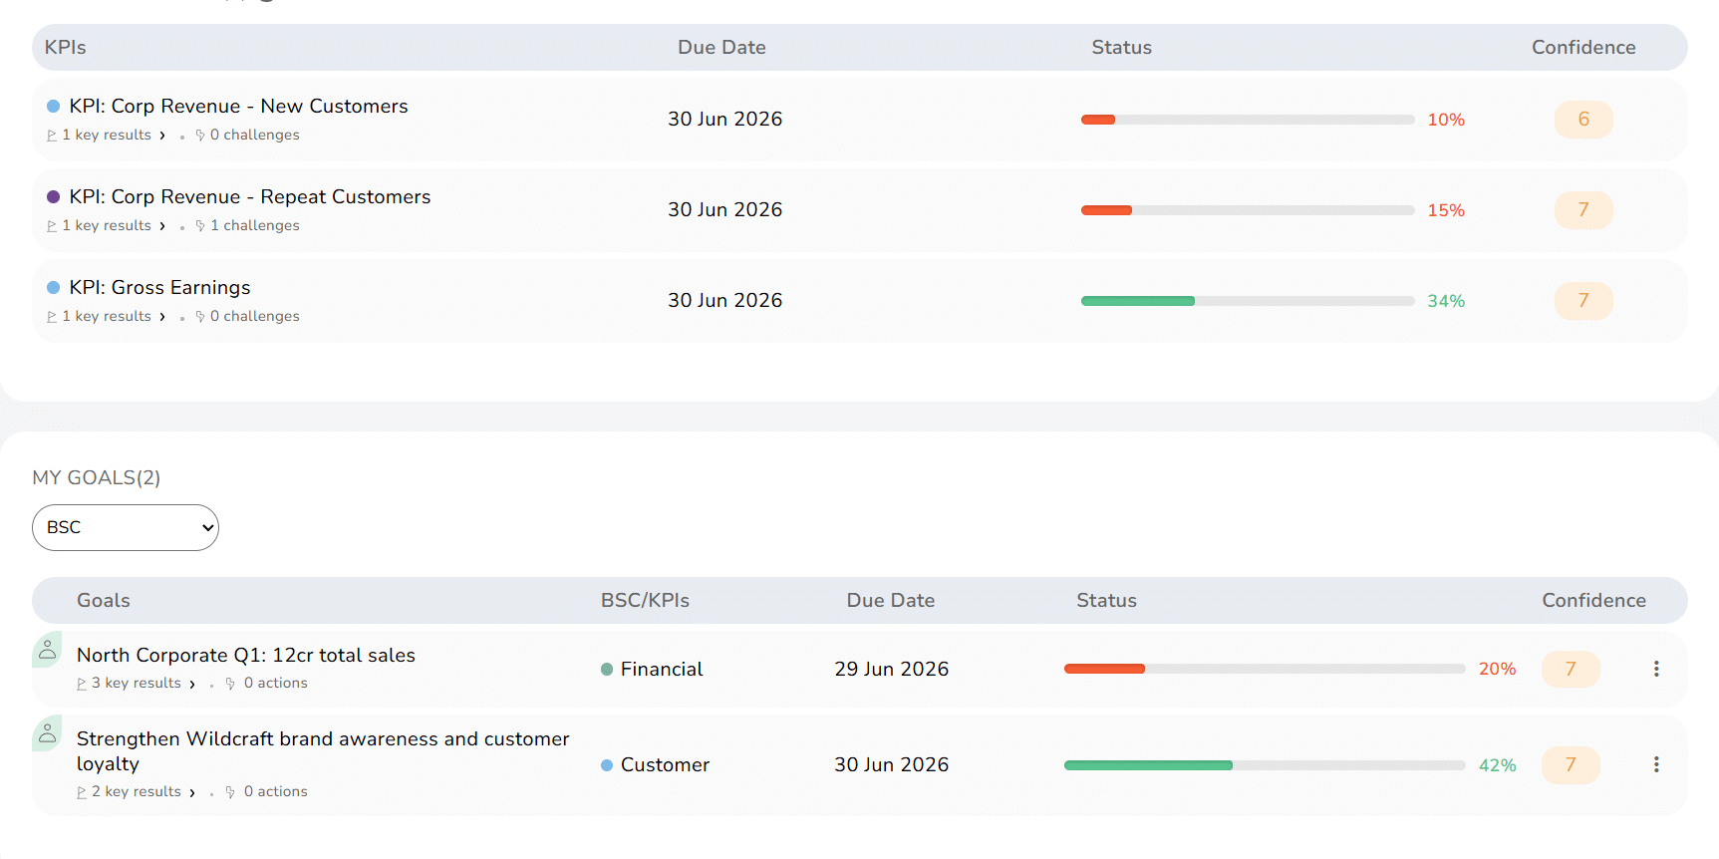1719x859 pixels.
Task: Open the BSC goals filter dropdown
Action: (x=126, y=527)
